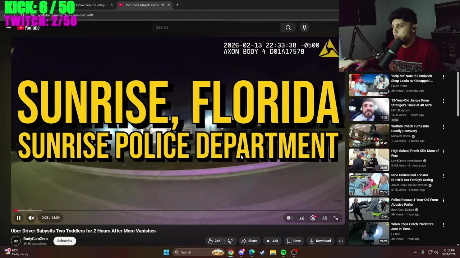Screen dimensions: 460x258
Task: Subscribe to BodyCamZero
Action: tap(65, 241)
